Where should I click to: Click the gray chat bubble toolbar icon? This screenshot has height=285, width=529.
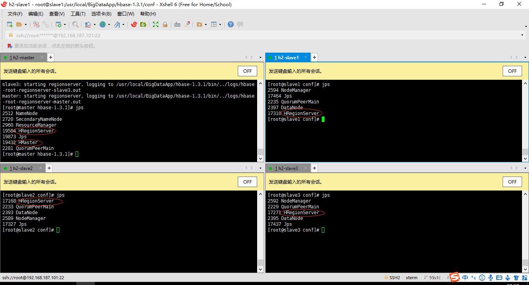click(240, 24)
